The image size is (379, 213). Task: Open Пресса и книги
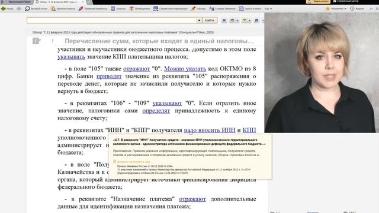(x=250, y=8)
